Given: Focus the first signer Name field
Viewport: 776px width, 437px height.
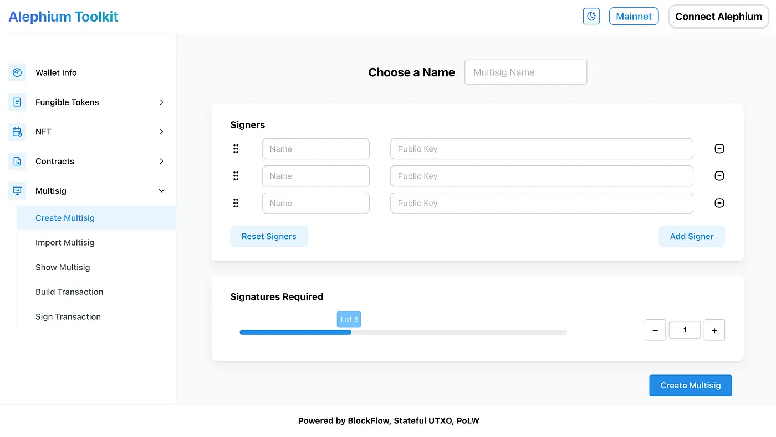Looking at the screenshot, I should pyautogui.click(x=315, y=149).
